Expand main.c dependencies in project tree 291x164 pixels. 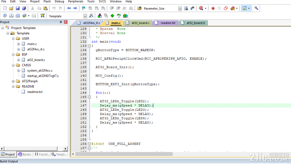pos(19,44)
